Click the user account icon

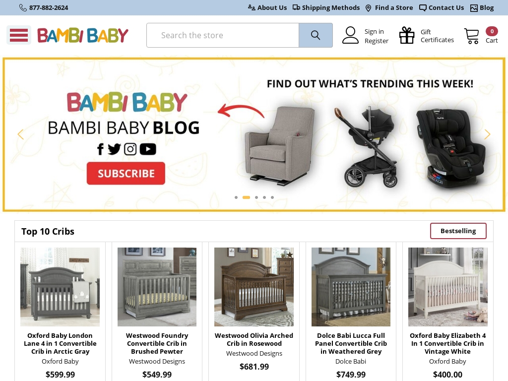point(350,35)
